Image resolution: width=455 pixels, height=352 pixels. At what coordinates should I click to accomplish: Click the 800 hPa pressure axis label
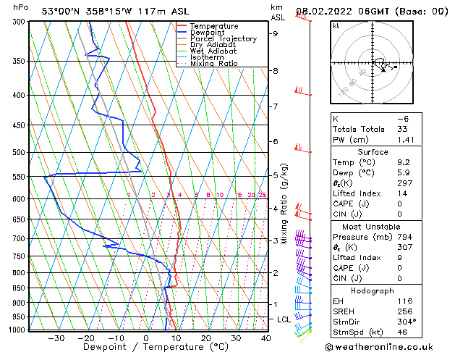(x=20, y=273)
